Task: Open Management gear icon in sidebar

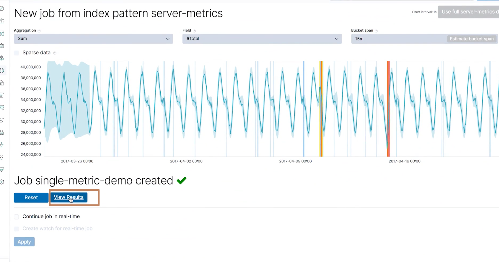Action: pos(2,182)
